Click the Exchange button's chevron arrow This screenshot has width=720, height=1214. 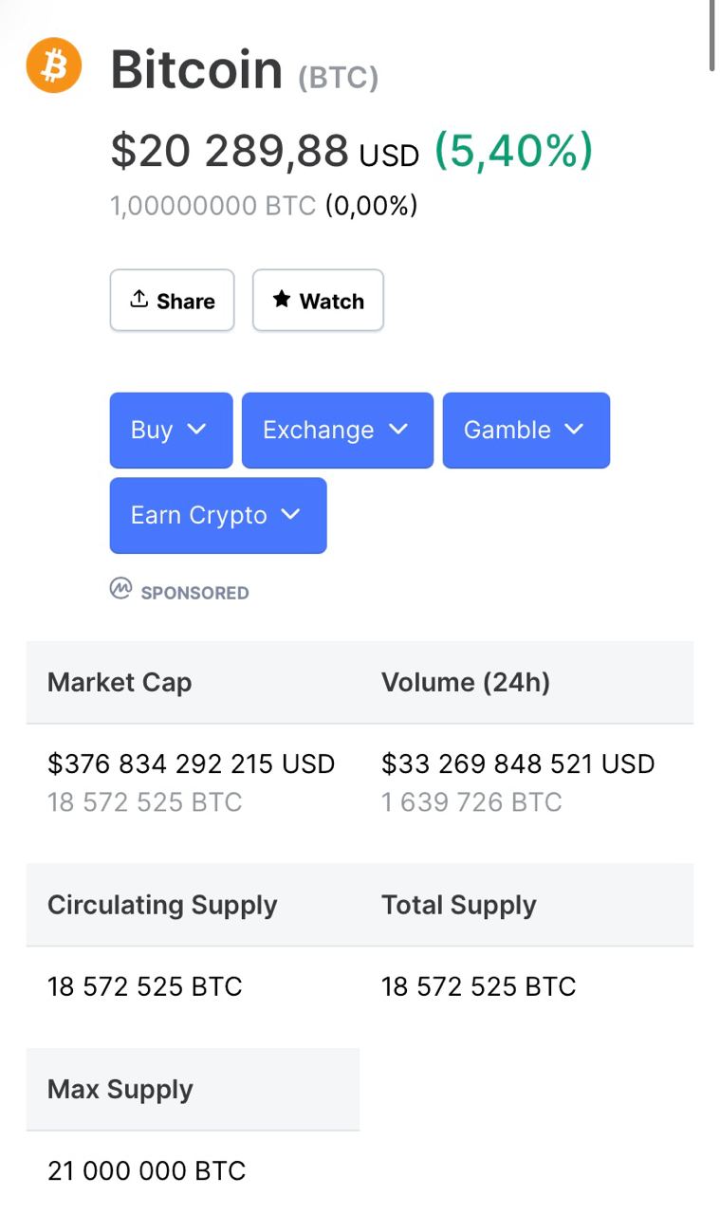click(398, 430)
